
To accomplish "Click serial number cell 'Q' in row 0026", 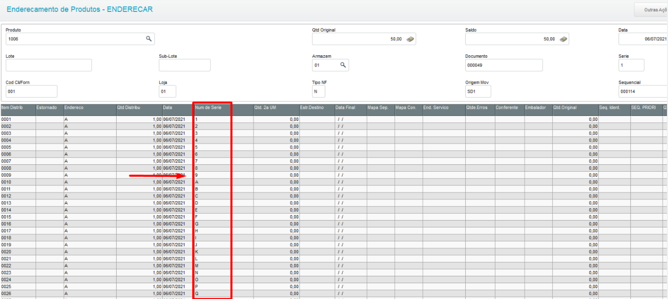I will point(223,294).
